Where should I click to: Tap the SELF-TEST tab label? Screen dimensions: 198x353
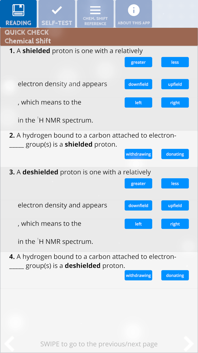coord(57,23)
